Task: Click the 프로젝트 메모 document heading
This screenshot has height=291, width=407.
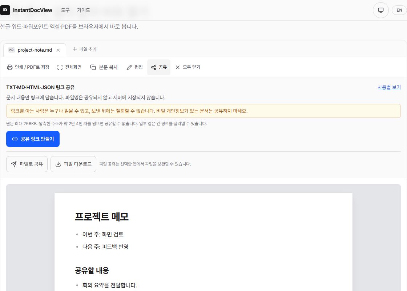Action: (101, 217)
